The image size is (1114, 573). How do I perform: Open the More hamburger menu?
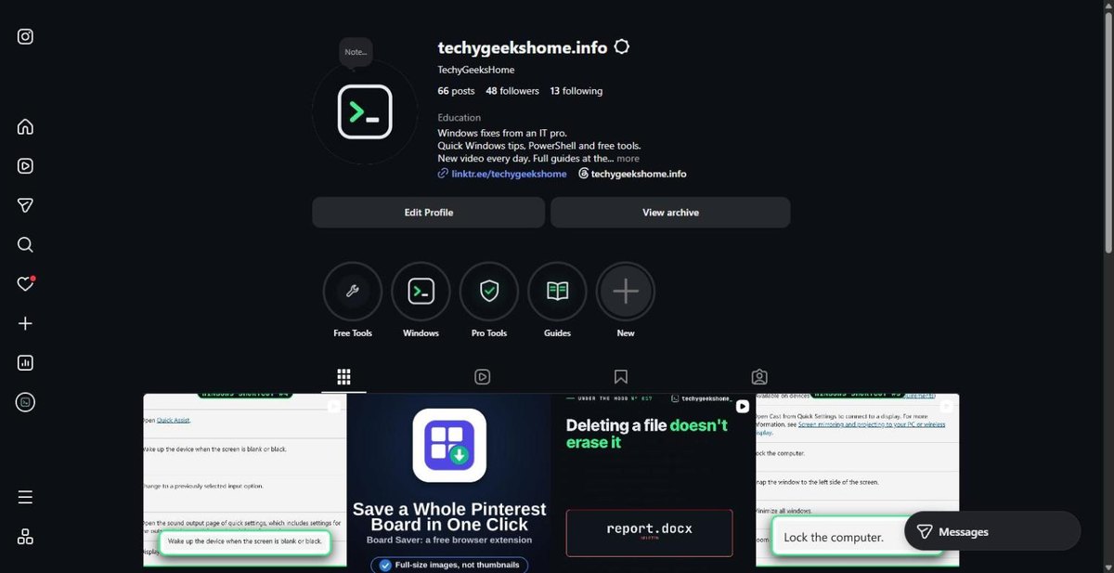26,497
